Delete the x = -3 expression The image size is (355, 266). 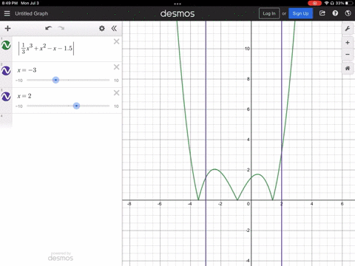click(117, 67)
